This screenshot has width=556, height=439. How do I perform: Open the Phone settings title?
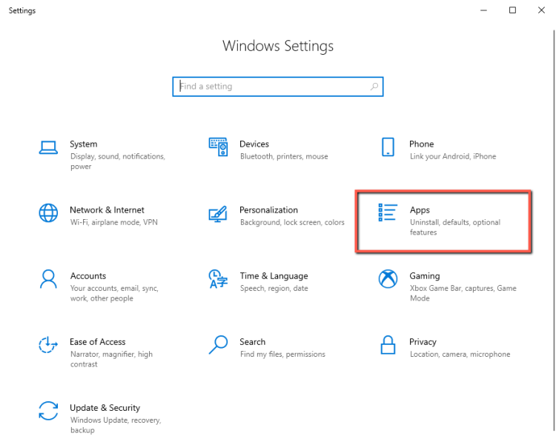tap(422, 144)
